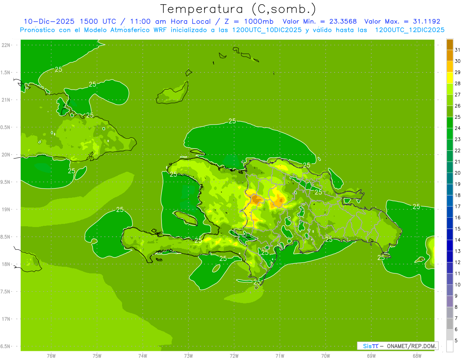Click the legend value 31 on the color scale
The image size is (468, 361).
pos(457,50)
